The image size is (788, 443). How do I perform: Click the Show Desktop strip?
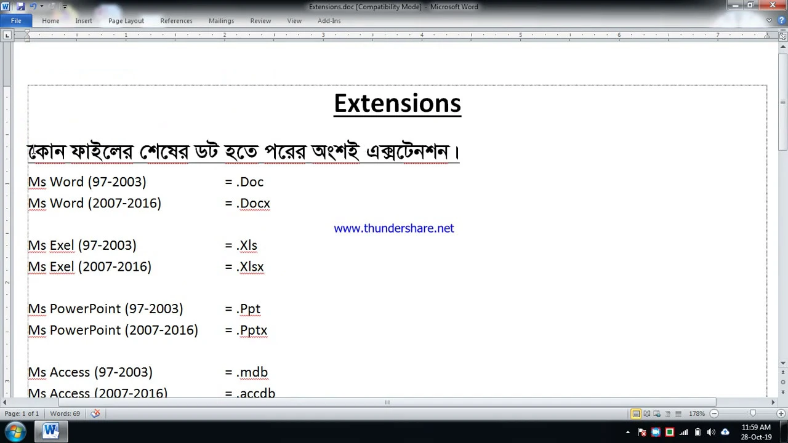[x=784, y=432]
